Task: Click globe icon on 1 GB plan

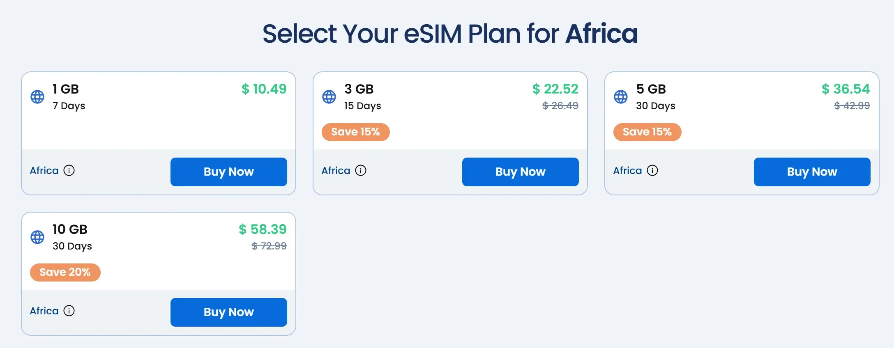Action: tap(37, 97)
